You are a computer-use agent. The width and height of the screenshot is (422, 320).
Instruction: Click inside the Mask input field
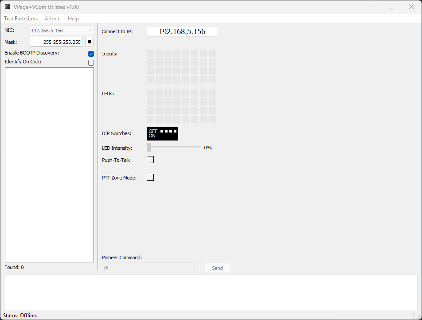pos(56,42)
